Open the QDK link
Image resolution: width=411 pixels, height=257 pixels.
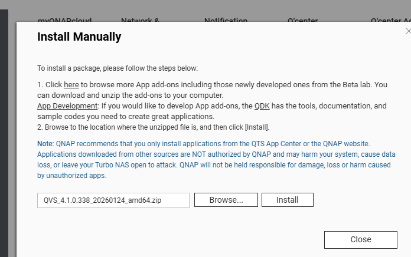[x=262, y=106]
